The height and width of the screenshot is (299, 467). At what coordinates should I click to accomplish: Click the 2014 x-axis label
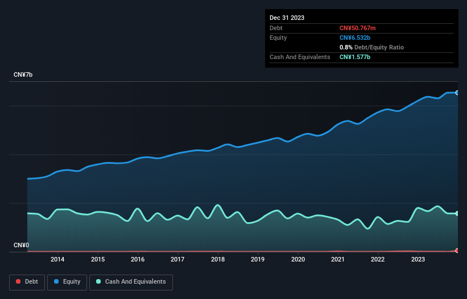point(57,259)
